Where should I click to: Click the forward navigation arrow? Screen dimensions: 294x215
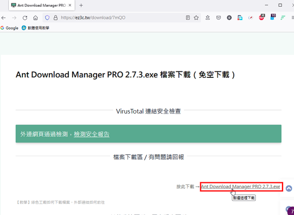click(x=14, y=18)
